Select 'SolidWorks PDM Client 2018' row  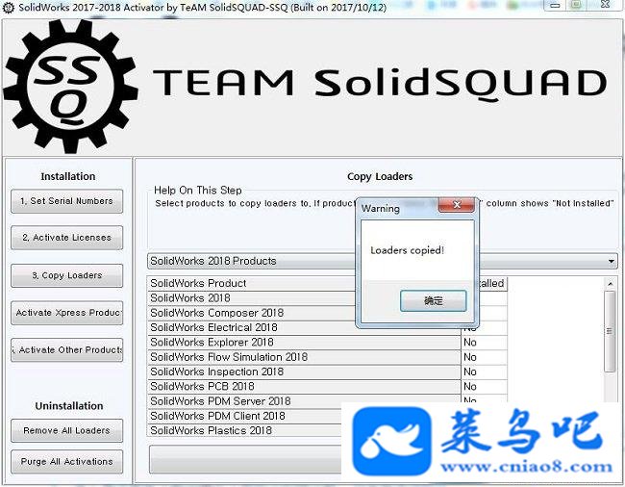[x=245, y=416]
